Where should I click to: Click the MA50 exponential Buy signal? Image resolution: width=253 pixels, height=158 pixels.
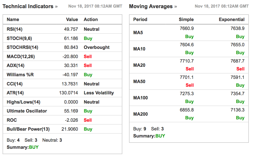240,85
